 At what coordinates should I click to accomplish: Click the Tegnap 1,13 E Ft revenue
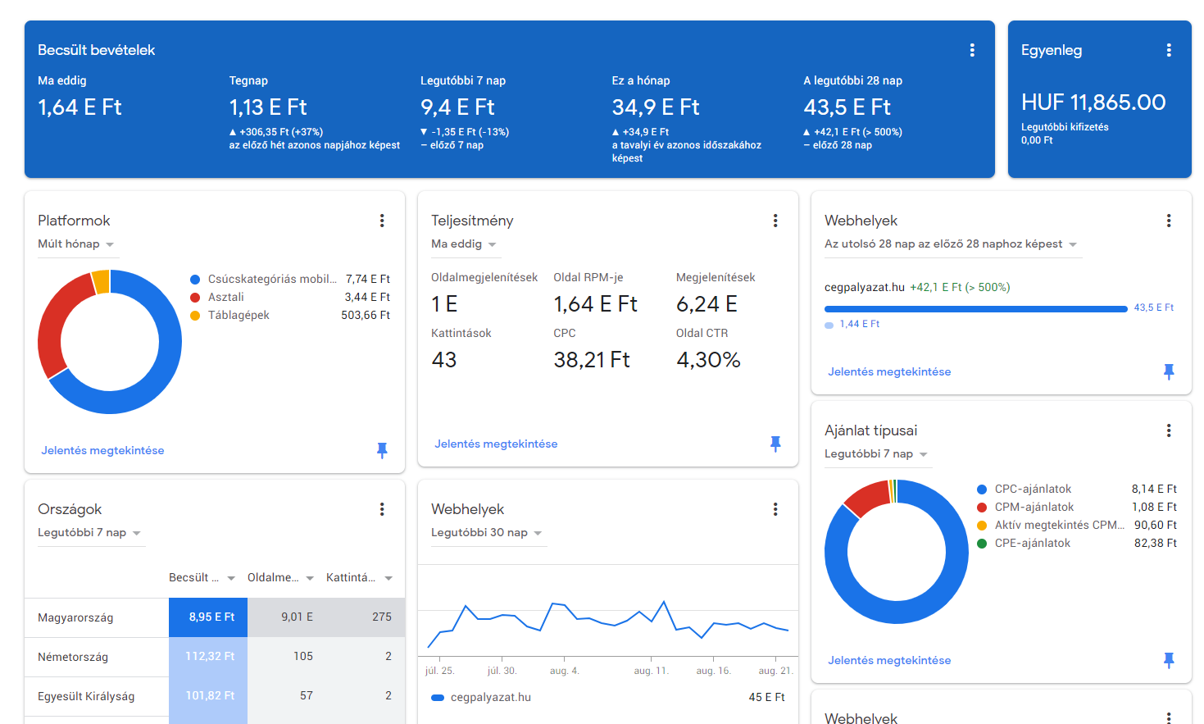[x=268, y=107]
